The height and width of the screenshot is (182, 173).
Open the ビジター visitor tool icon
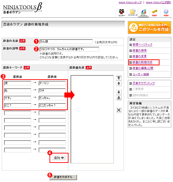click(122, 13)
